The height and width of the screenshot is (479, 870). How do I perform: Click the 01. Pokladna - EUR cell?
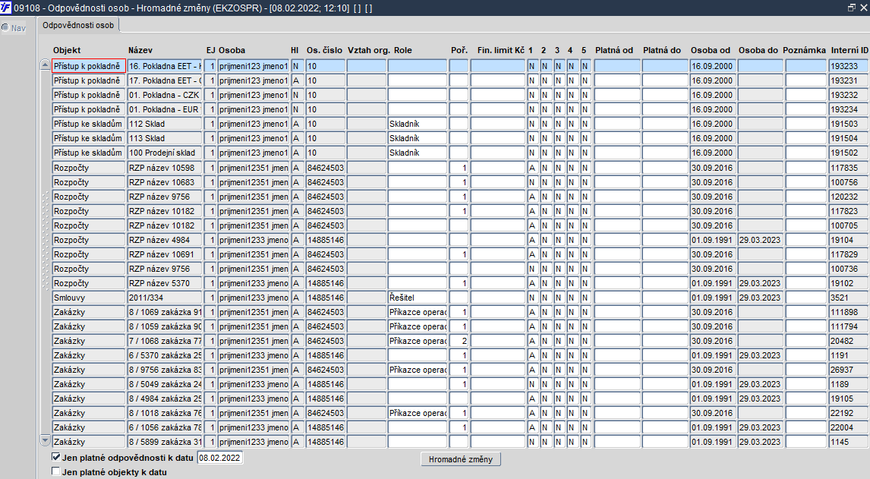click(x=165, y=109)
